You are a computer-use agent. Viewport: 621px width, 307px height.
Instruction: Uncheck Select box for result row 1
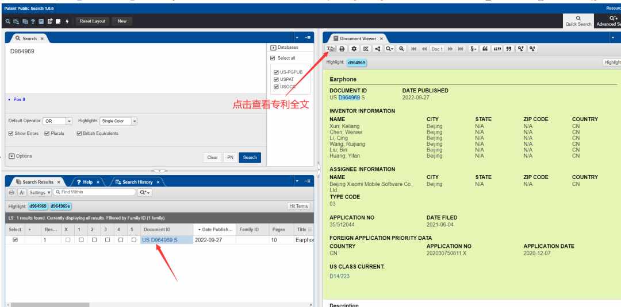tap(16, 240)
